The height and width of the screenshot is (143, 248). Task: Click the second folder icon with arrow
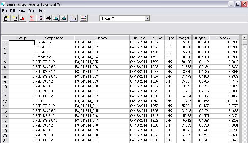point(15,18)
